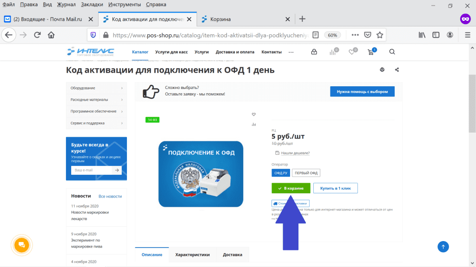Viewport: 476px width, 267px height.
Task: Select the ОФД.РУ operator option
Action: click(x=280, y=173)
